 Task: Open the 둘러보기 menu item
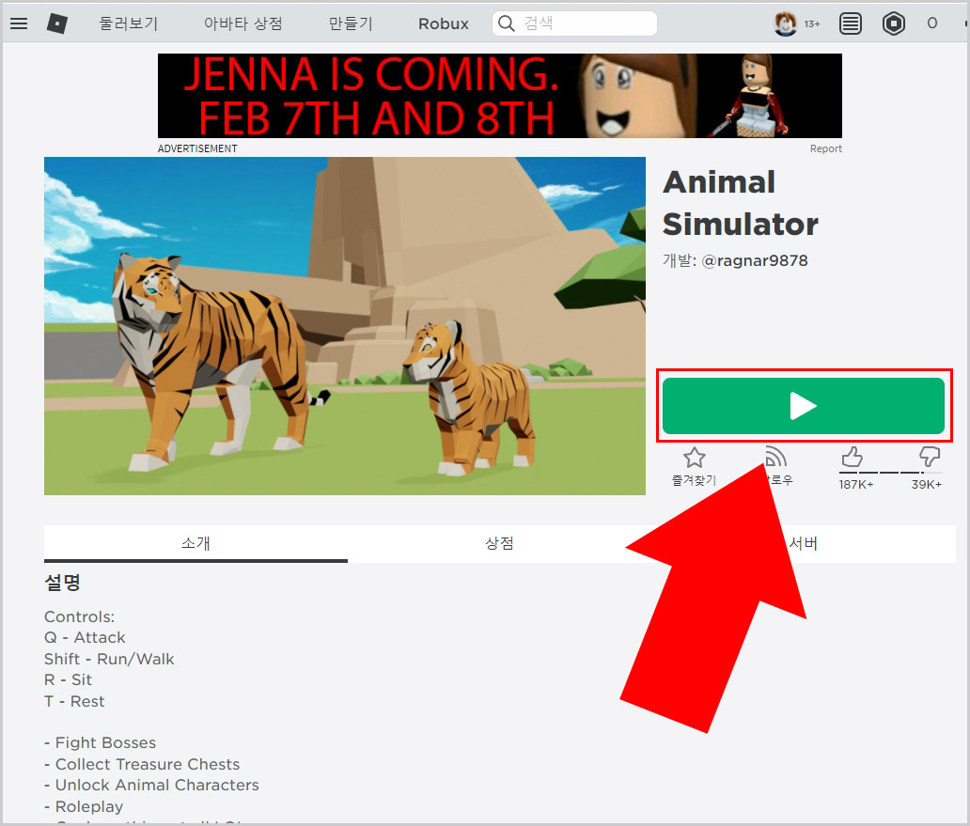pyautogui.click(x=129, y=23)
